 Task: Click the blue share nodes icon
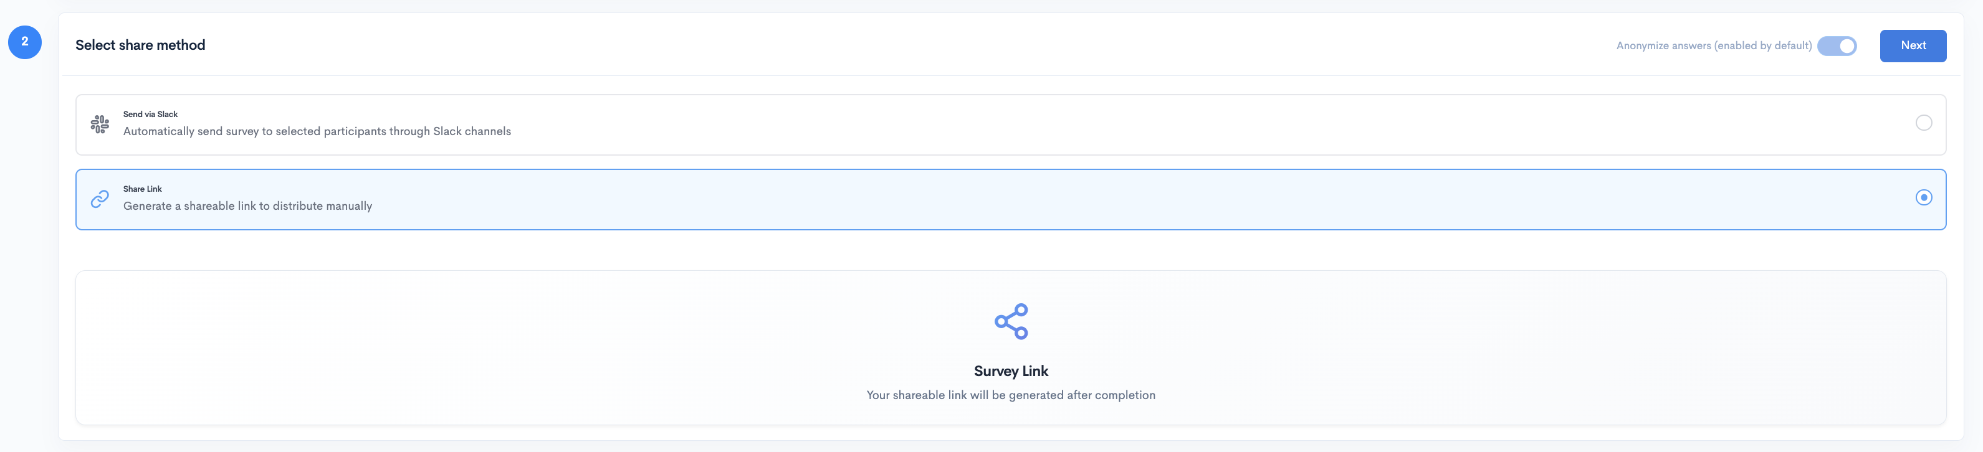[x=1011, y=321]
